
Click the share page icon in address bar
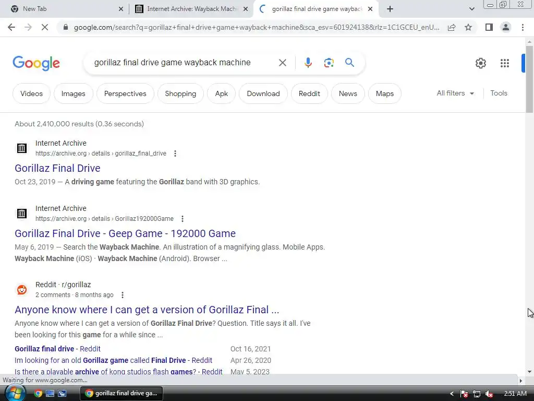click(452, 27)
